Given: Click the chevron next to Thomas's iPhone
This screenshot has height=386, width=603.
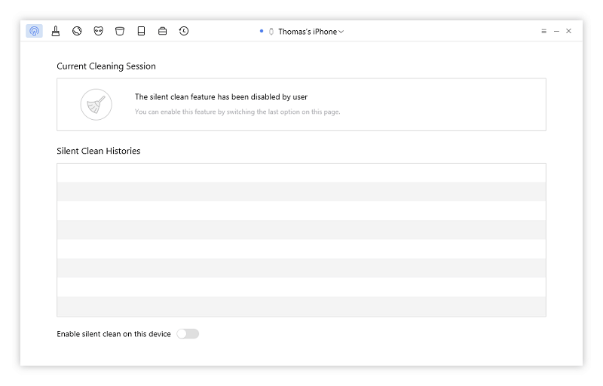Looking at the screenshot, I should [341, 32].
